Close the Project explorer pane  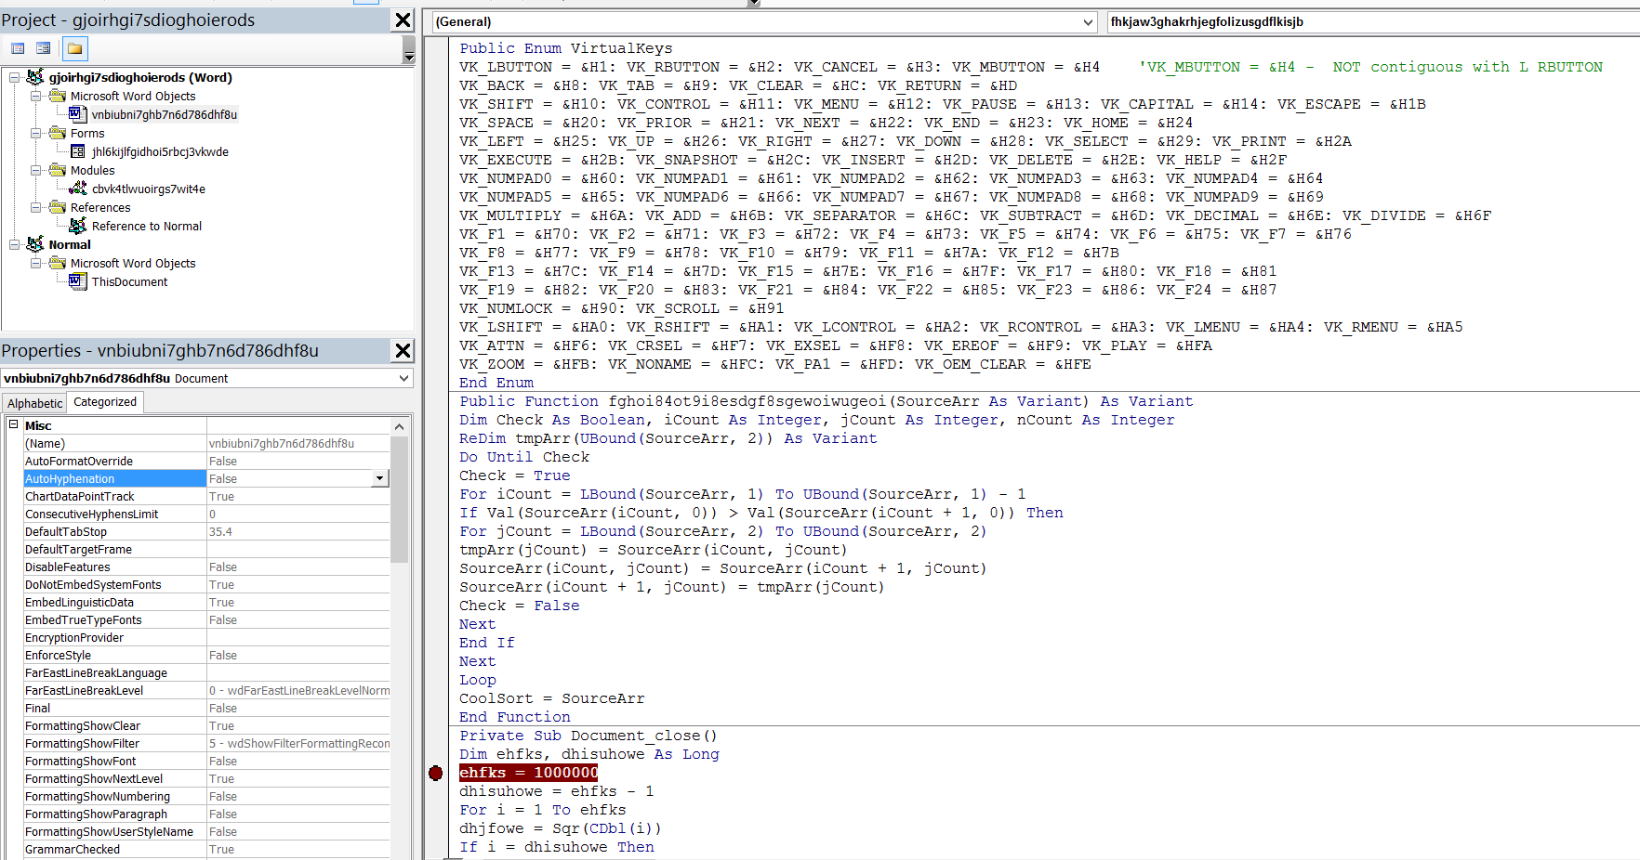coord(403,20)
